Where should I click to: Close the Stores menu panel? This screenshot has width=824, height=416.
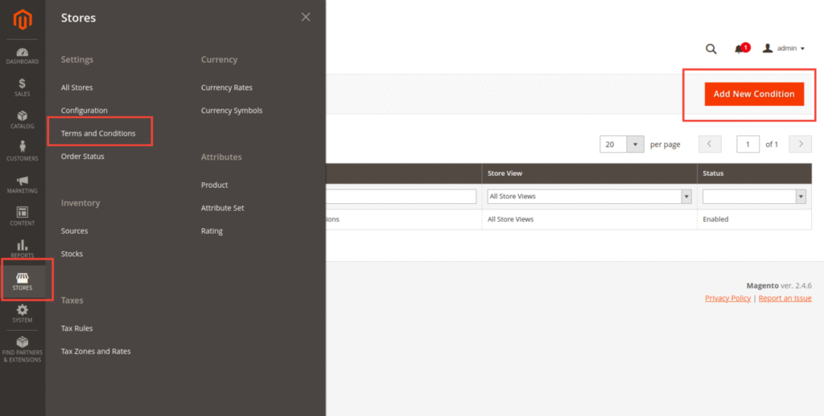[306, 17]
